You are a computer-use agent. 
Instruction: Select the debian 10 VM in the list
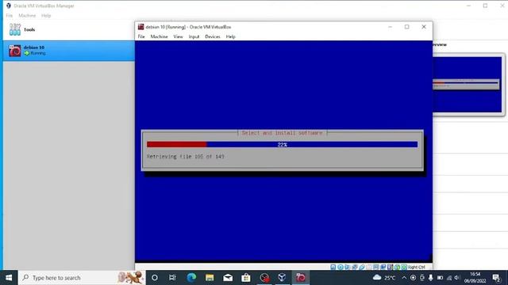point(69,51)
